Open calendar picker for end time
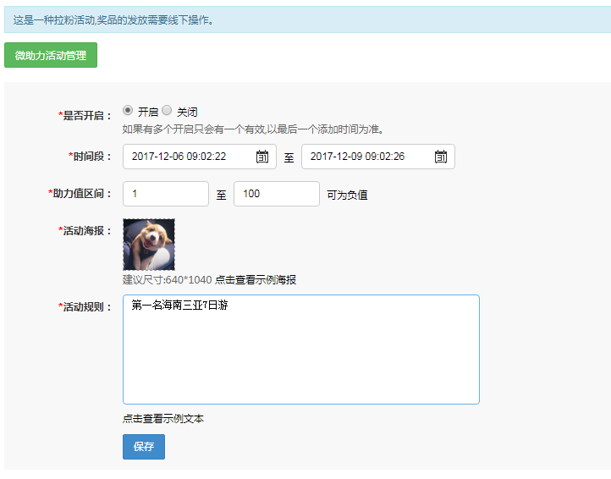 click(441, 157)
